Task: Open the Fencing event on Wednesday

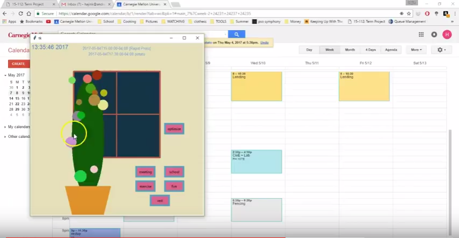Action: pyautogui.click(x=256, y=210)
